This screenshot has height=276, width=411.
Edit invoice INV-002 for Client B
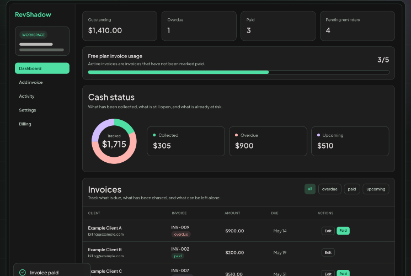(328, 252)
